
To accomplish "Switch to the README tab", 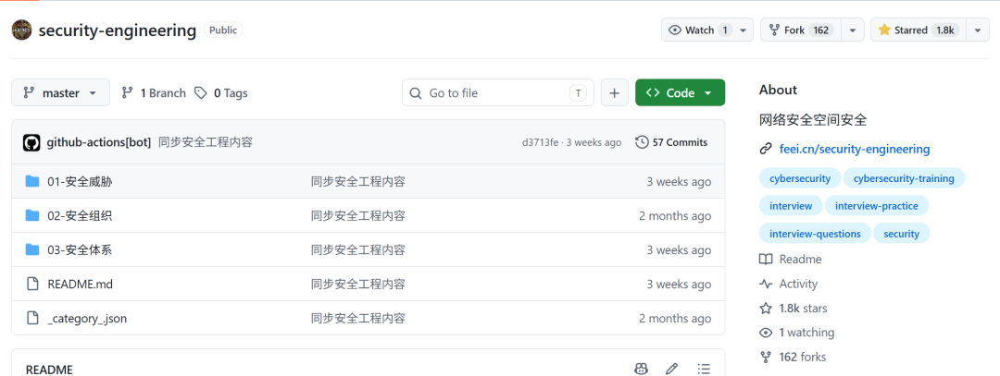I will pos(49,369).
